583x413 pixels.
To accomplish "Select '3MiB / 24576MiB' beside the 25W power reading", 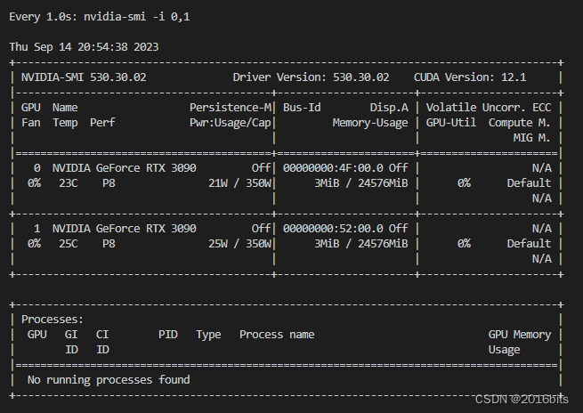I will [361, 244].
